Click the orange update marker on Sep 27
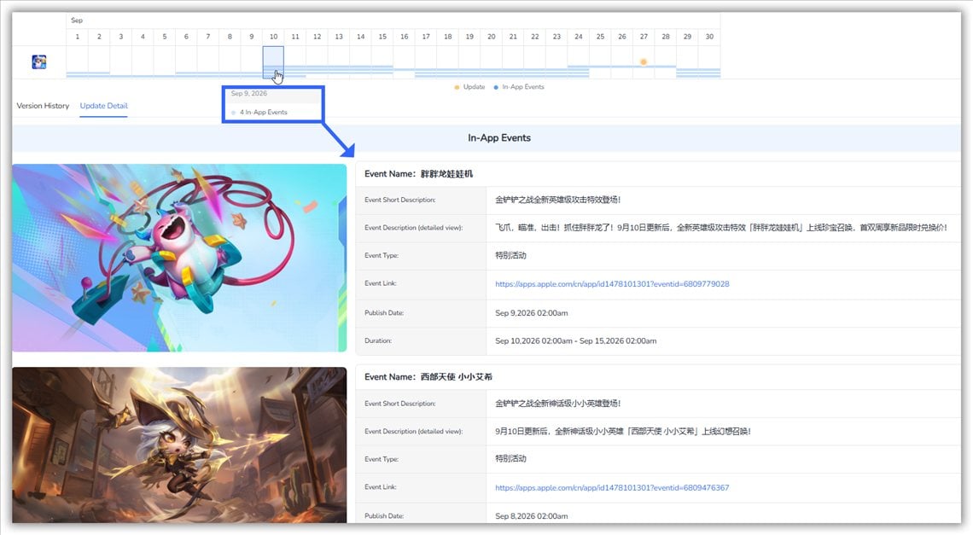This screenshot has width=973, height=535. (x=644, y=62)
